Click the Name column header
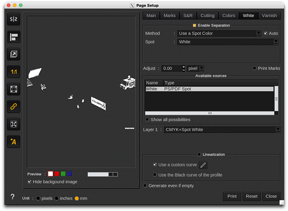The width and height of the screenshot is (288, 211). [154, 83]
